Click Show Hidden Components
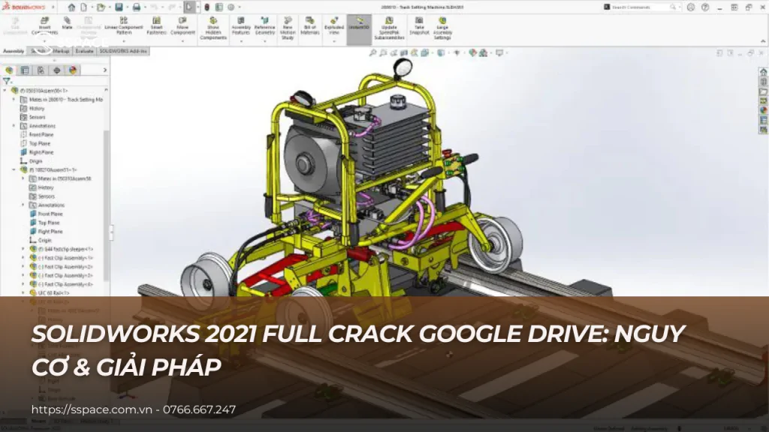Viewport: 769px width, 432px height. coord(213,28)
